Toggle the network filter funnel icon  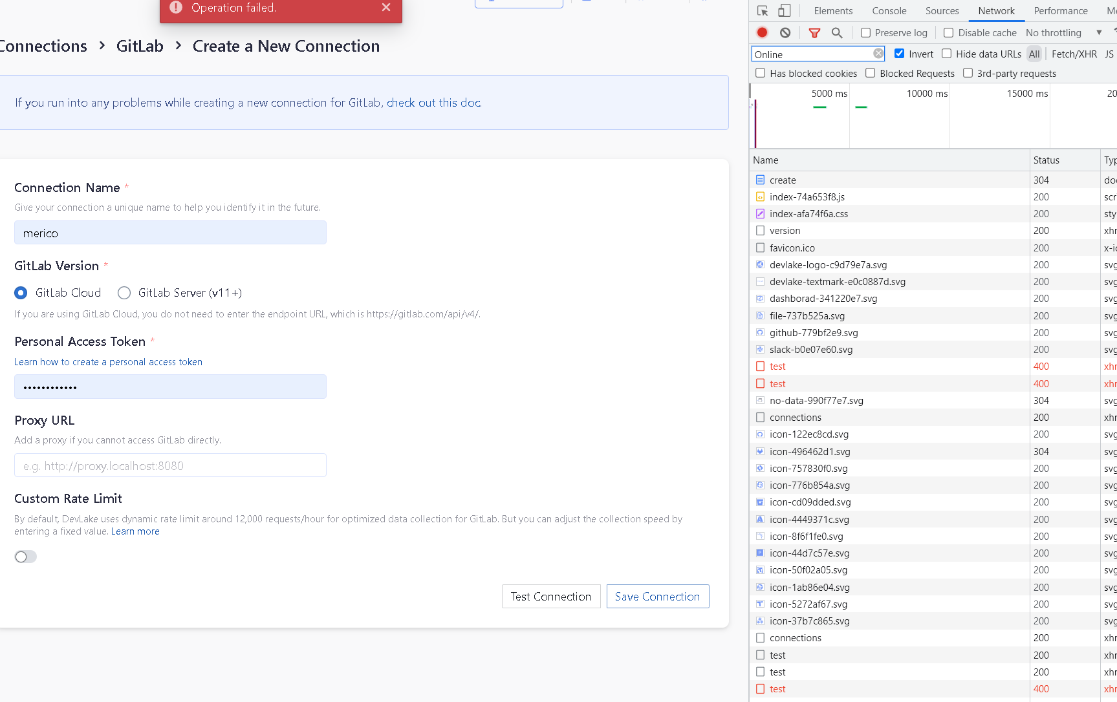click(x=815, y=33)
